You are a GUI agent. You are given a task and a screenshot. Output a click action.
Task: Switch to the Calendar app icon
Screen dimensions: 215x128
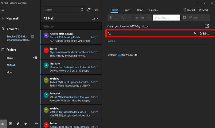[10, 124]
